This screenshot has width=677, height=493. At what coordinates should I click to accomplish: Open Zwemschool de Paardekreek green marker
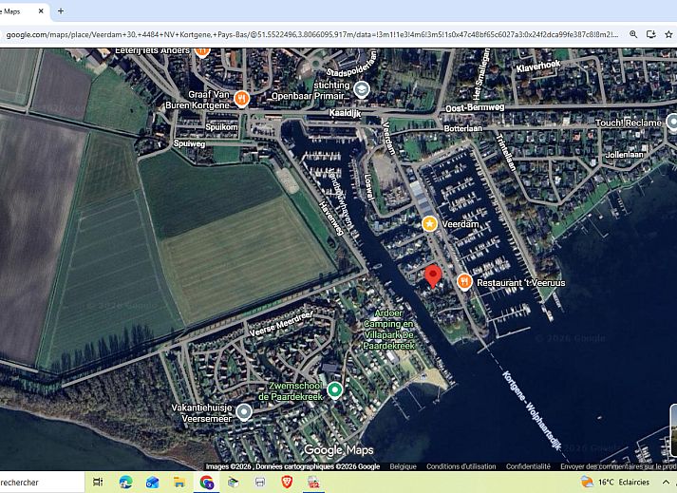tap(334, 390)
